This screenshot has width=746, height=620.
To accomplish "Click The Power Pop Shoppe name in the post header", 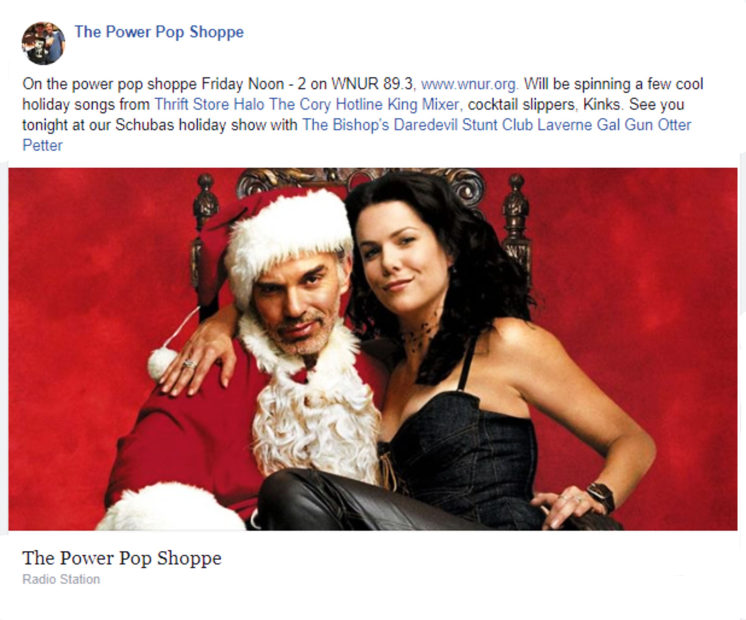I will click(x=159, y=32).
